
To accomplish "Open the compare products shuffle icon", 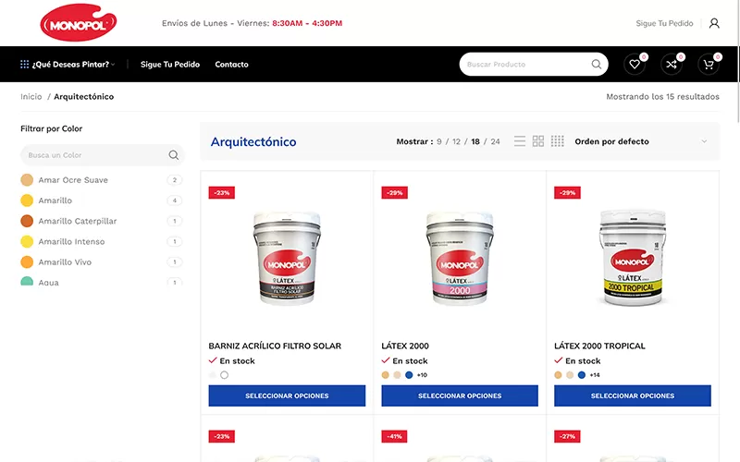I will click(x=672, y=64).
